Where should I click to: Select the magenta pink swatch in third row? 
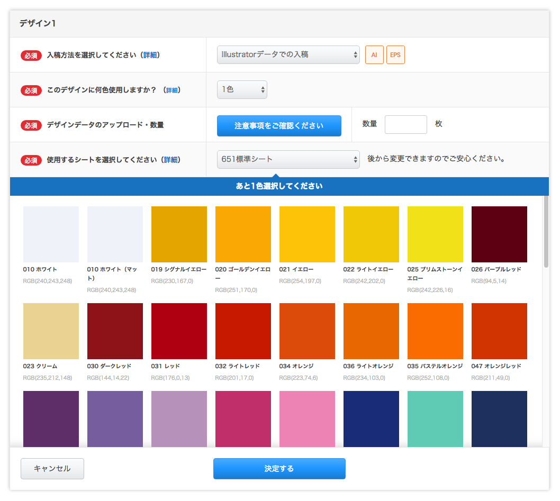tap(243, 419)
